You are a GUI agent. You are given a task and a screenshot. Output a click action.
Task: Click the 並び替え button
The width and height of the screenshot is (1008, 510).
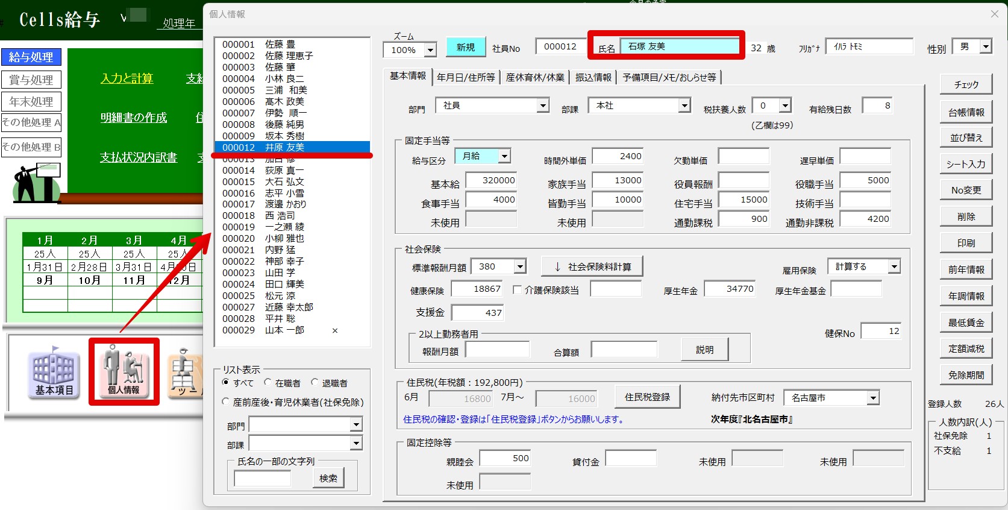pos(966,137)
